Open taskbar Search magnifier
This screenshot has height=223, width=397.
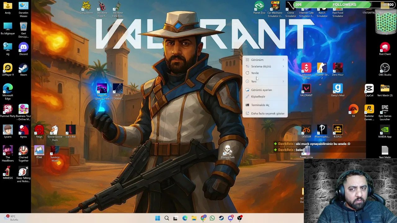click(167, 218)
